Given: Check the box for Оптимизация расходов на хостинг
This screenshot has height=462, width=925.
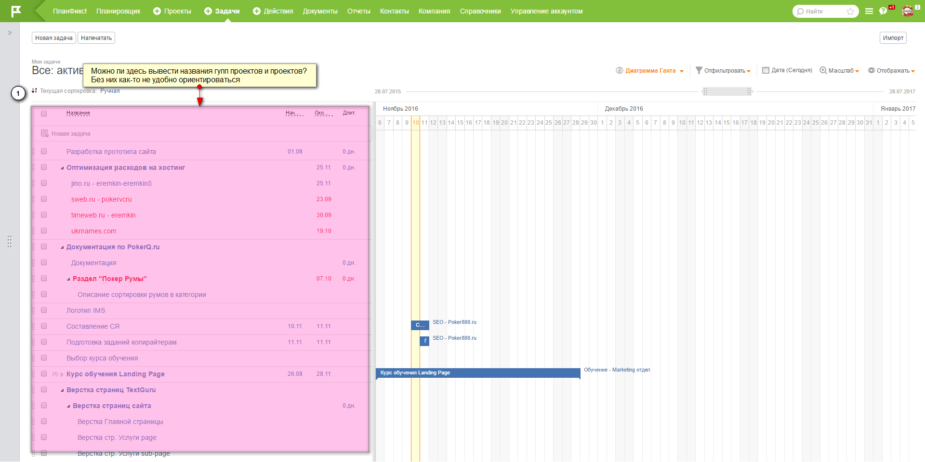Looking at the screenshot, I should tap(44, 167).
